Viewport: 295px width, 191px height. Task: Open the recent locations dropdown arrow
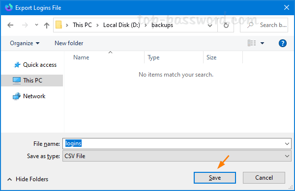pyautogui.click(x=36, y=25)
